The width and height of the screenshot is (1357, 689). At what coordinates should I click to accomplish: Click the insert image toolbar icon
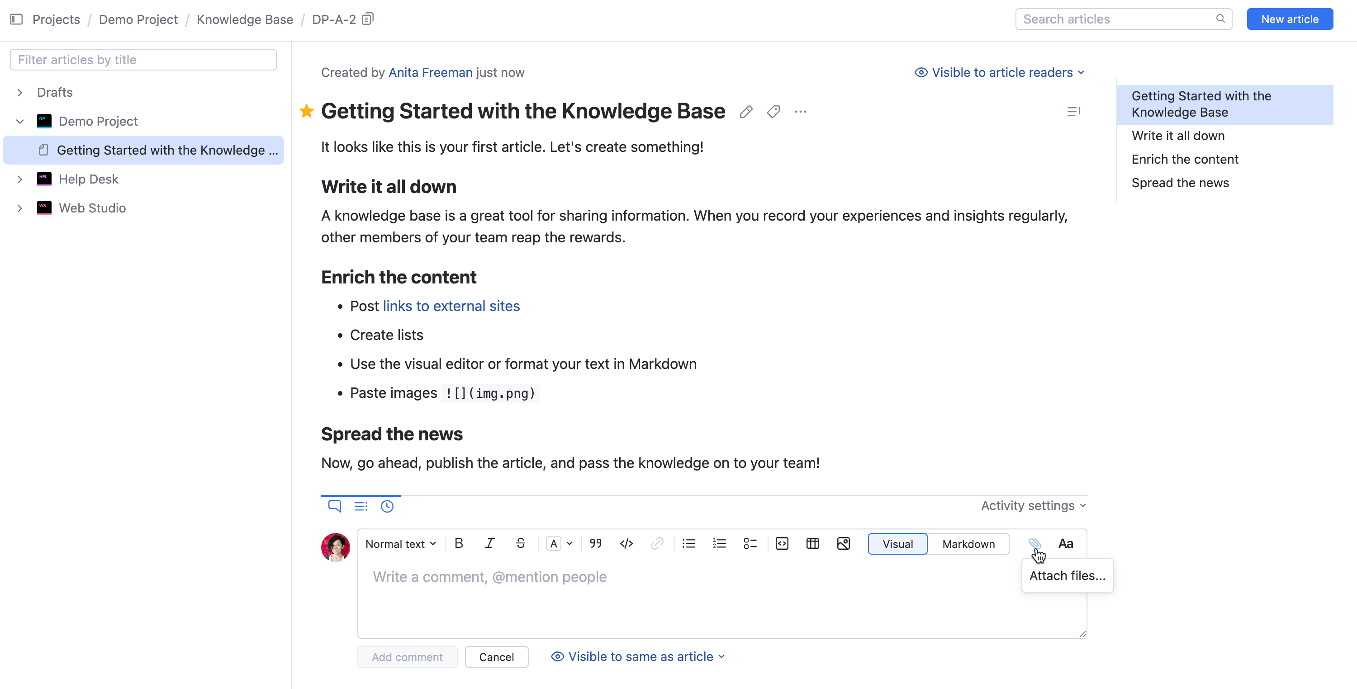(843, 543)
